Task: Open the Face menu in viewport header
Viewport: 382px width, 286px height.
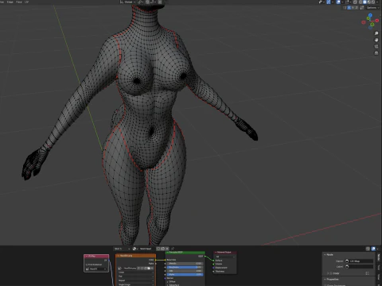Action: (x=19, y=2)
